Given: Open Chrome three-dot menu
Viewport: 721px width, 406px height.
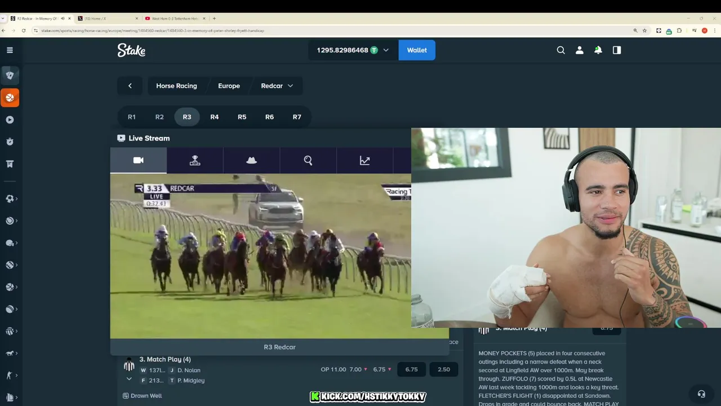Looking at the screenshot, I should (715, 30).
